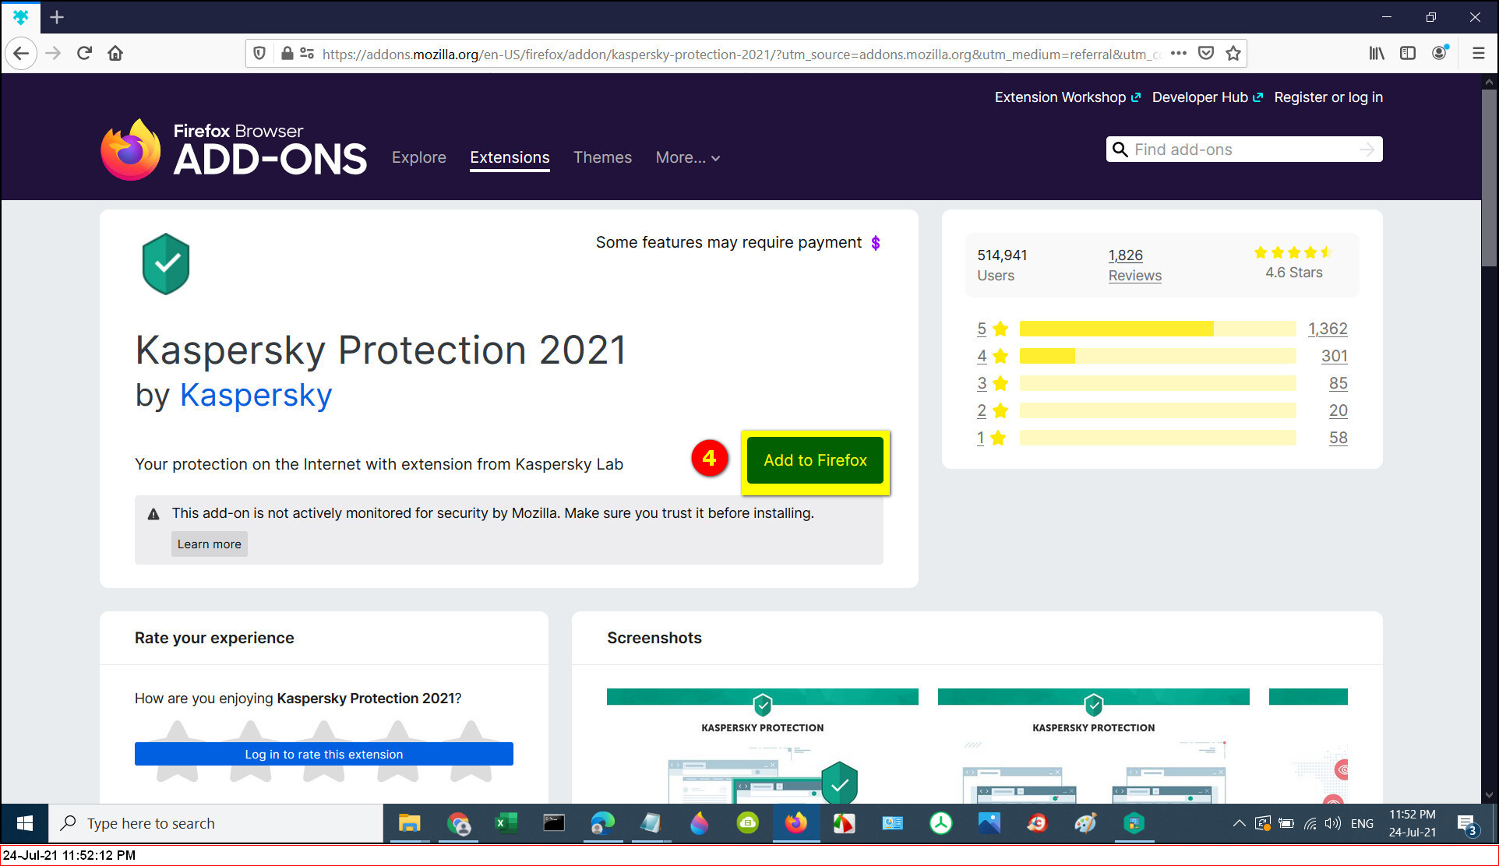This screenshot has width=1499, height=866.
Task: Open Microsoft Edge from taskbar
Action: point(602,823)
